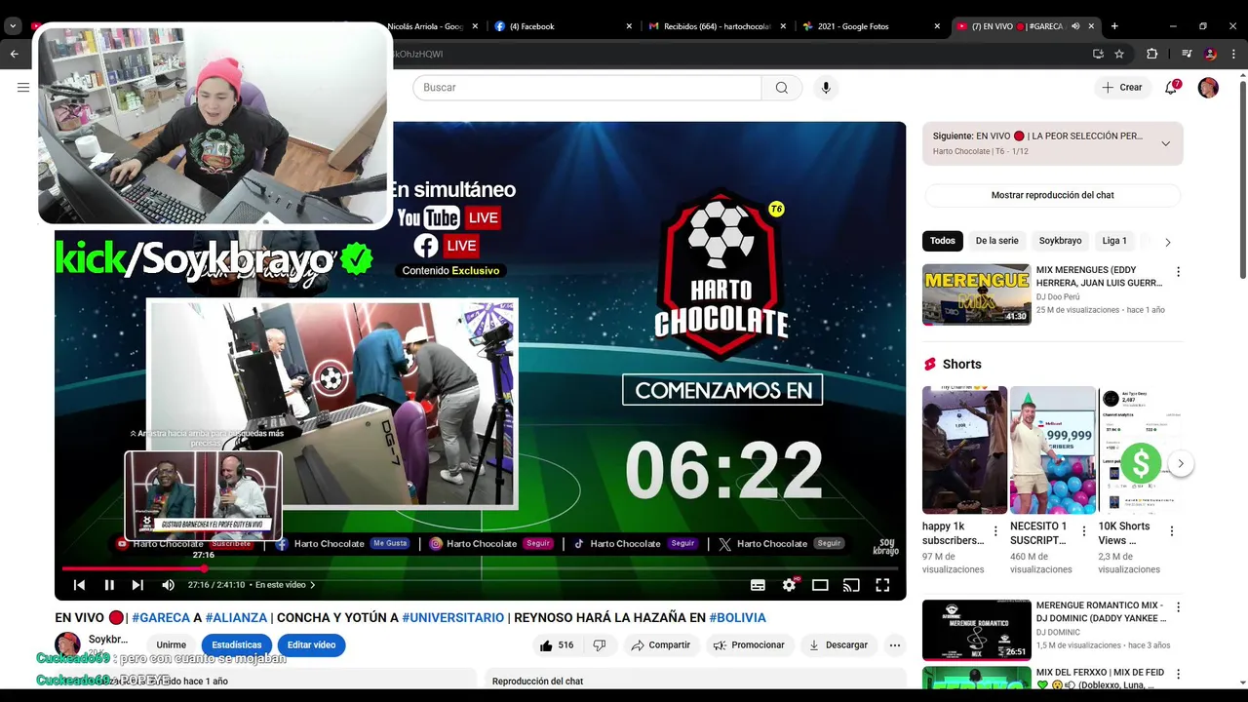Click the Compartir share button
Screen dimensions: 1248x702
point(661,645)
